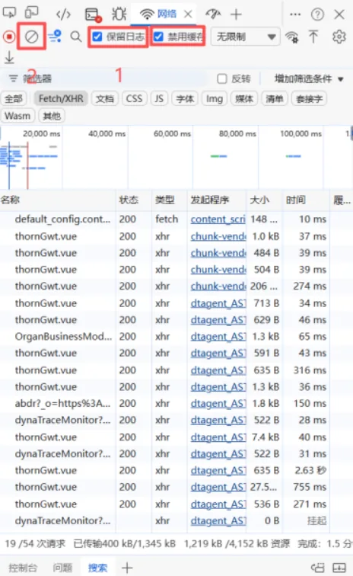Select the 其他 filter type
Image resolution: width=353 pixels, height=576 pixels.
52,116
